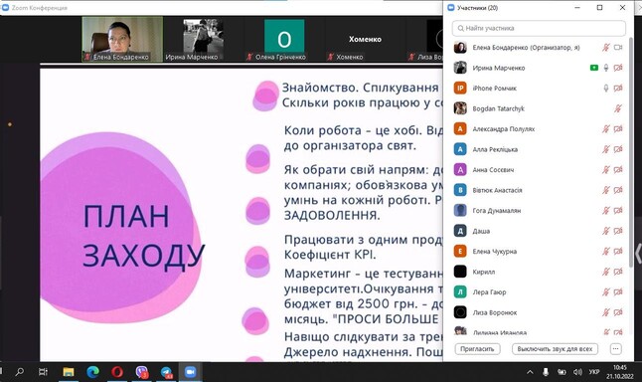
Task: Open Viber from the taskbar
Action: point(142,372)
